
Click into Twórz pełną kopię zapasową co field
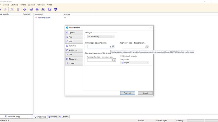pyautogui.click(x=100, y=60)
